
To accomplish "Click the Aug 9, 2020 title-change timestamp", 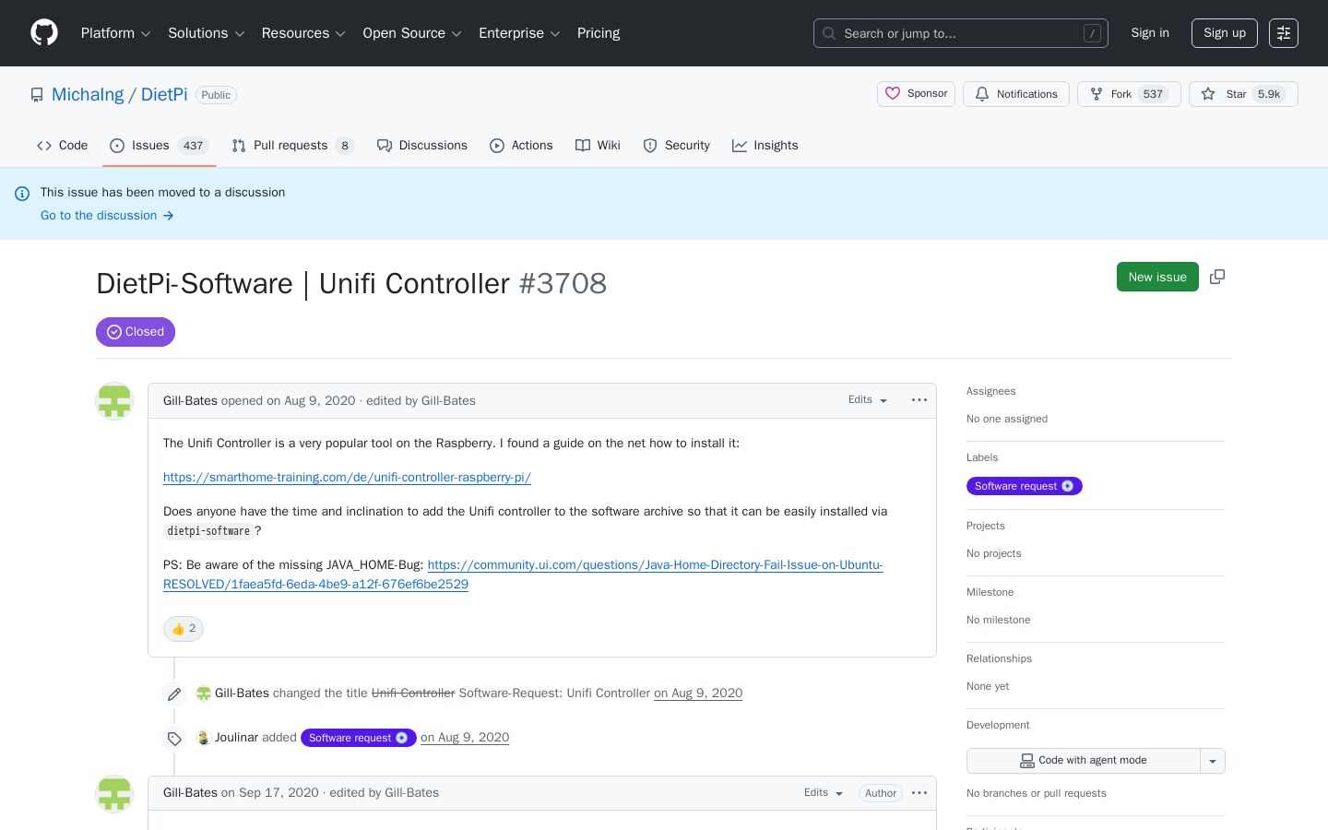I will pos(698,694).
